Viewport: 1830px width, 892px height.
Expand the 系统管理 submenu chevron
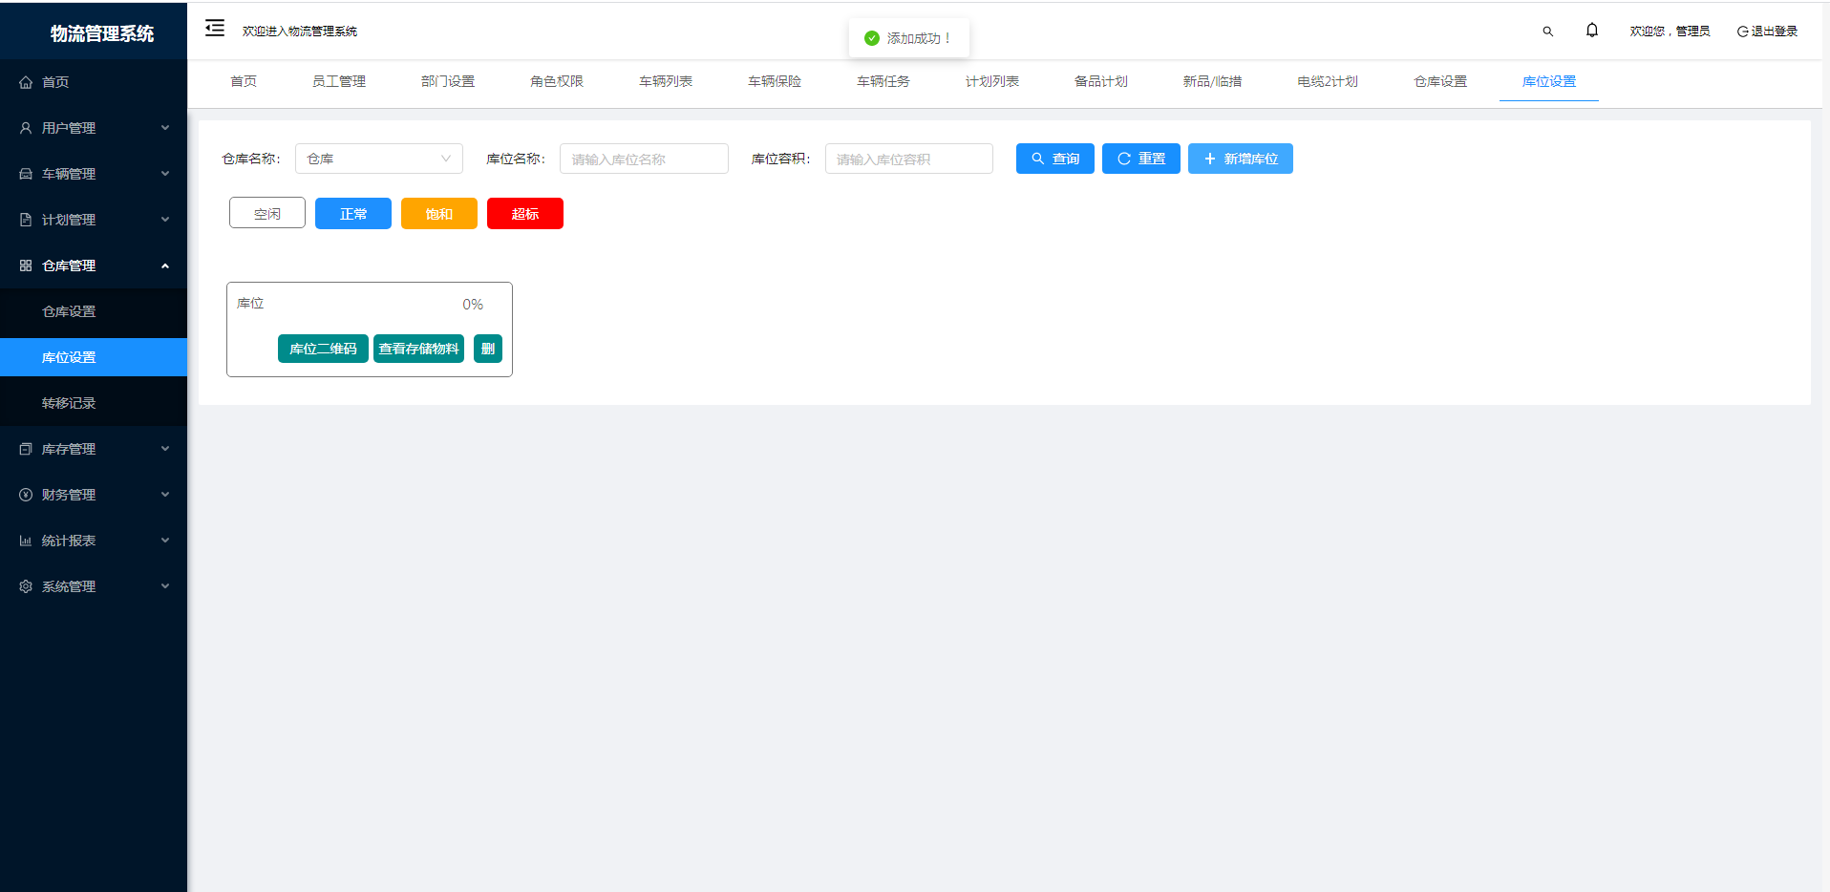point(165,586)
